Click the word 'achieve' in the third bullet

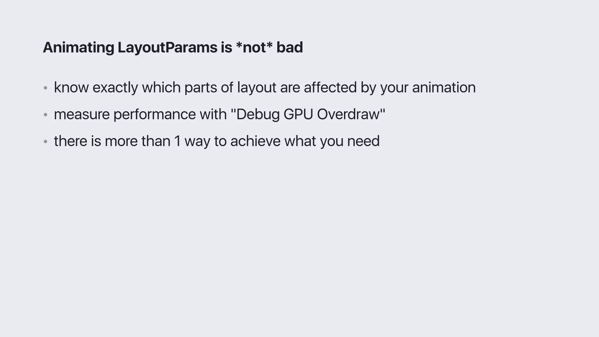click(x=255, y=141)
